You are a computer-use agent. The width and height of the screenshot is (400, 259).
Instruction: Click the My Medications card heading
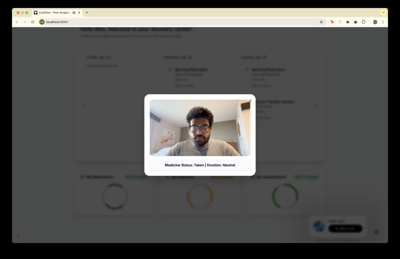(99, 177)
